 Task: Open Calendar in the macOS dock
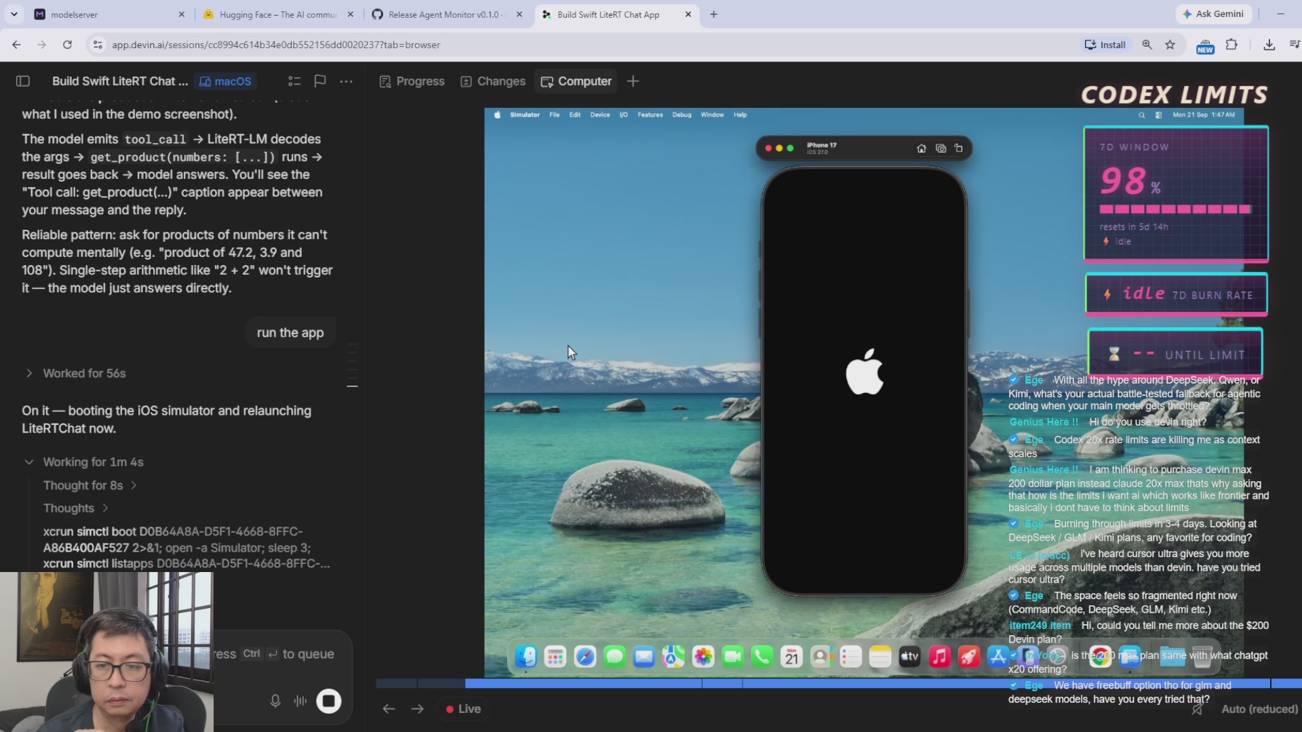click(x=791, y=656)
